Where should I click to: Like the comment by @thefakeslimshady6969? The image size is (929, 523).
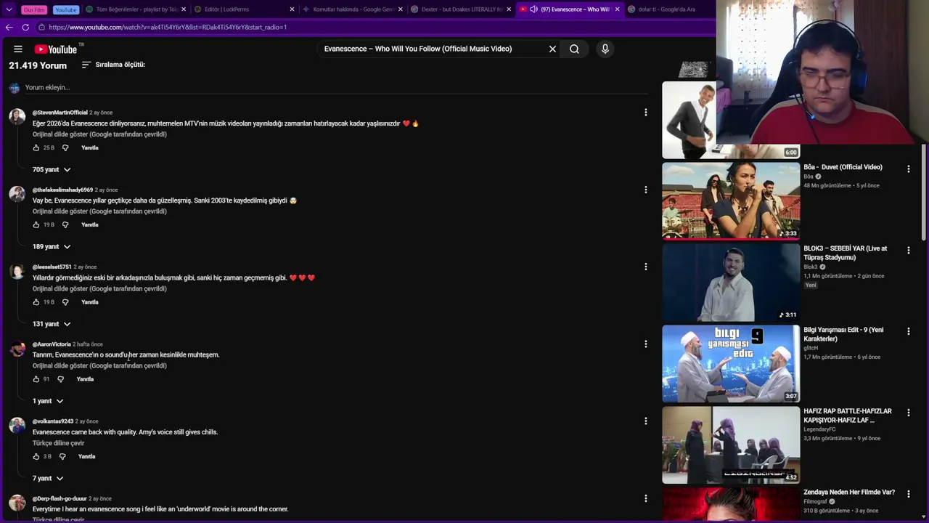tap(36, 224)
